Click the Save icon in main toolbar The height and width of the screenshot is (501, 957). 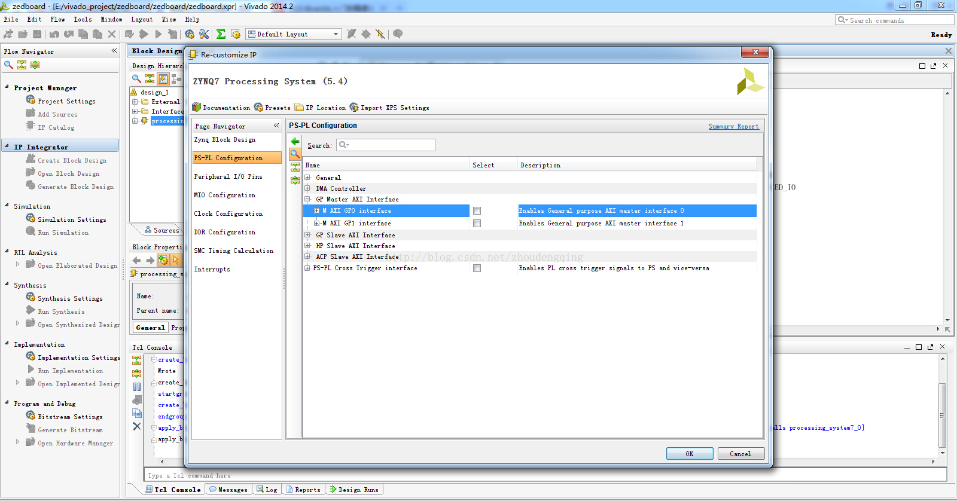[x=37, y=34]
